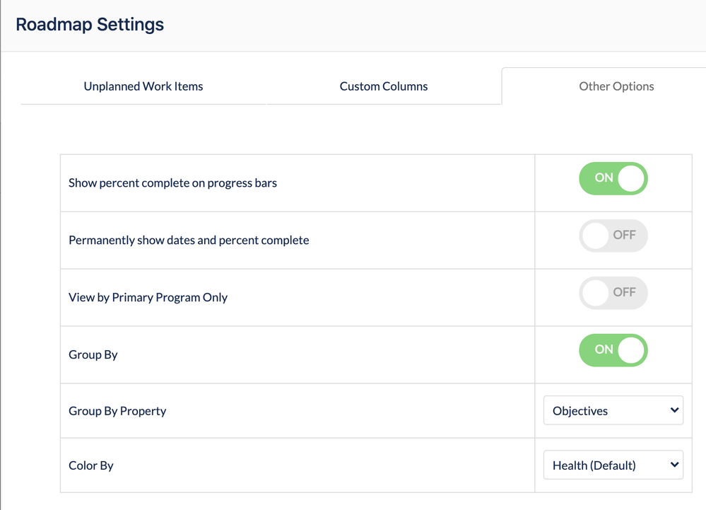Viewport: 706px width, 510px height.
Task: Open the Group By Property dropdown showing Objectives
Action: 613,410
